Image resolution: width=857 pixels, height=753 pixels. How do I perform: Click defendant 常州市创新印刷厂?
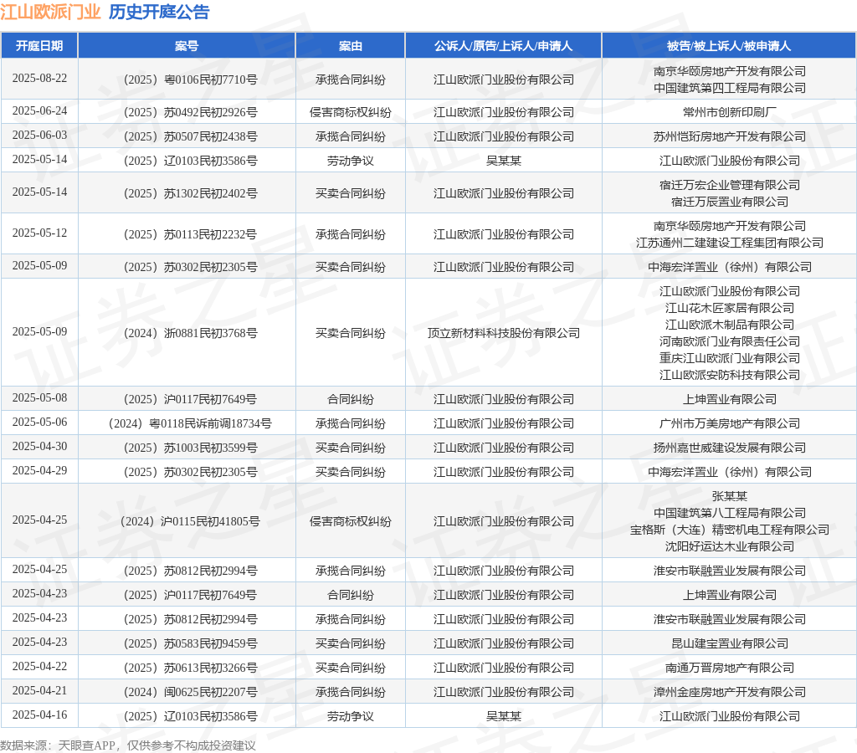click(730, 113)
